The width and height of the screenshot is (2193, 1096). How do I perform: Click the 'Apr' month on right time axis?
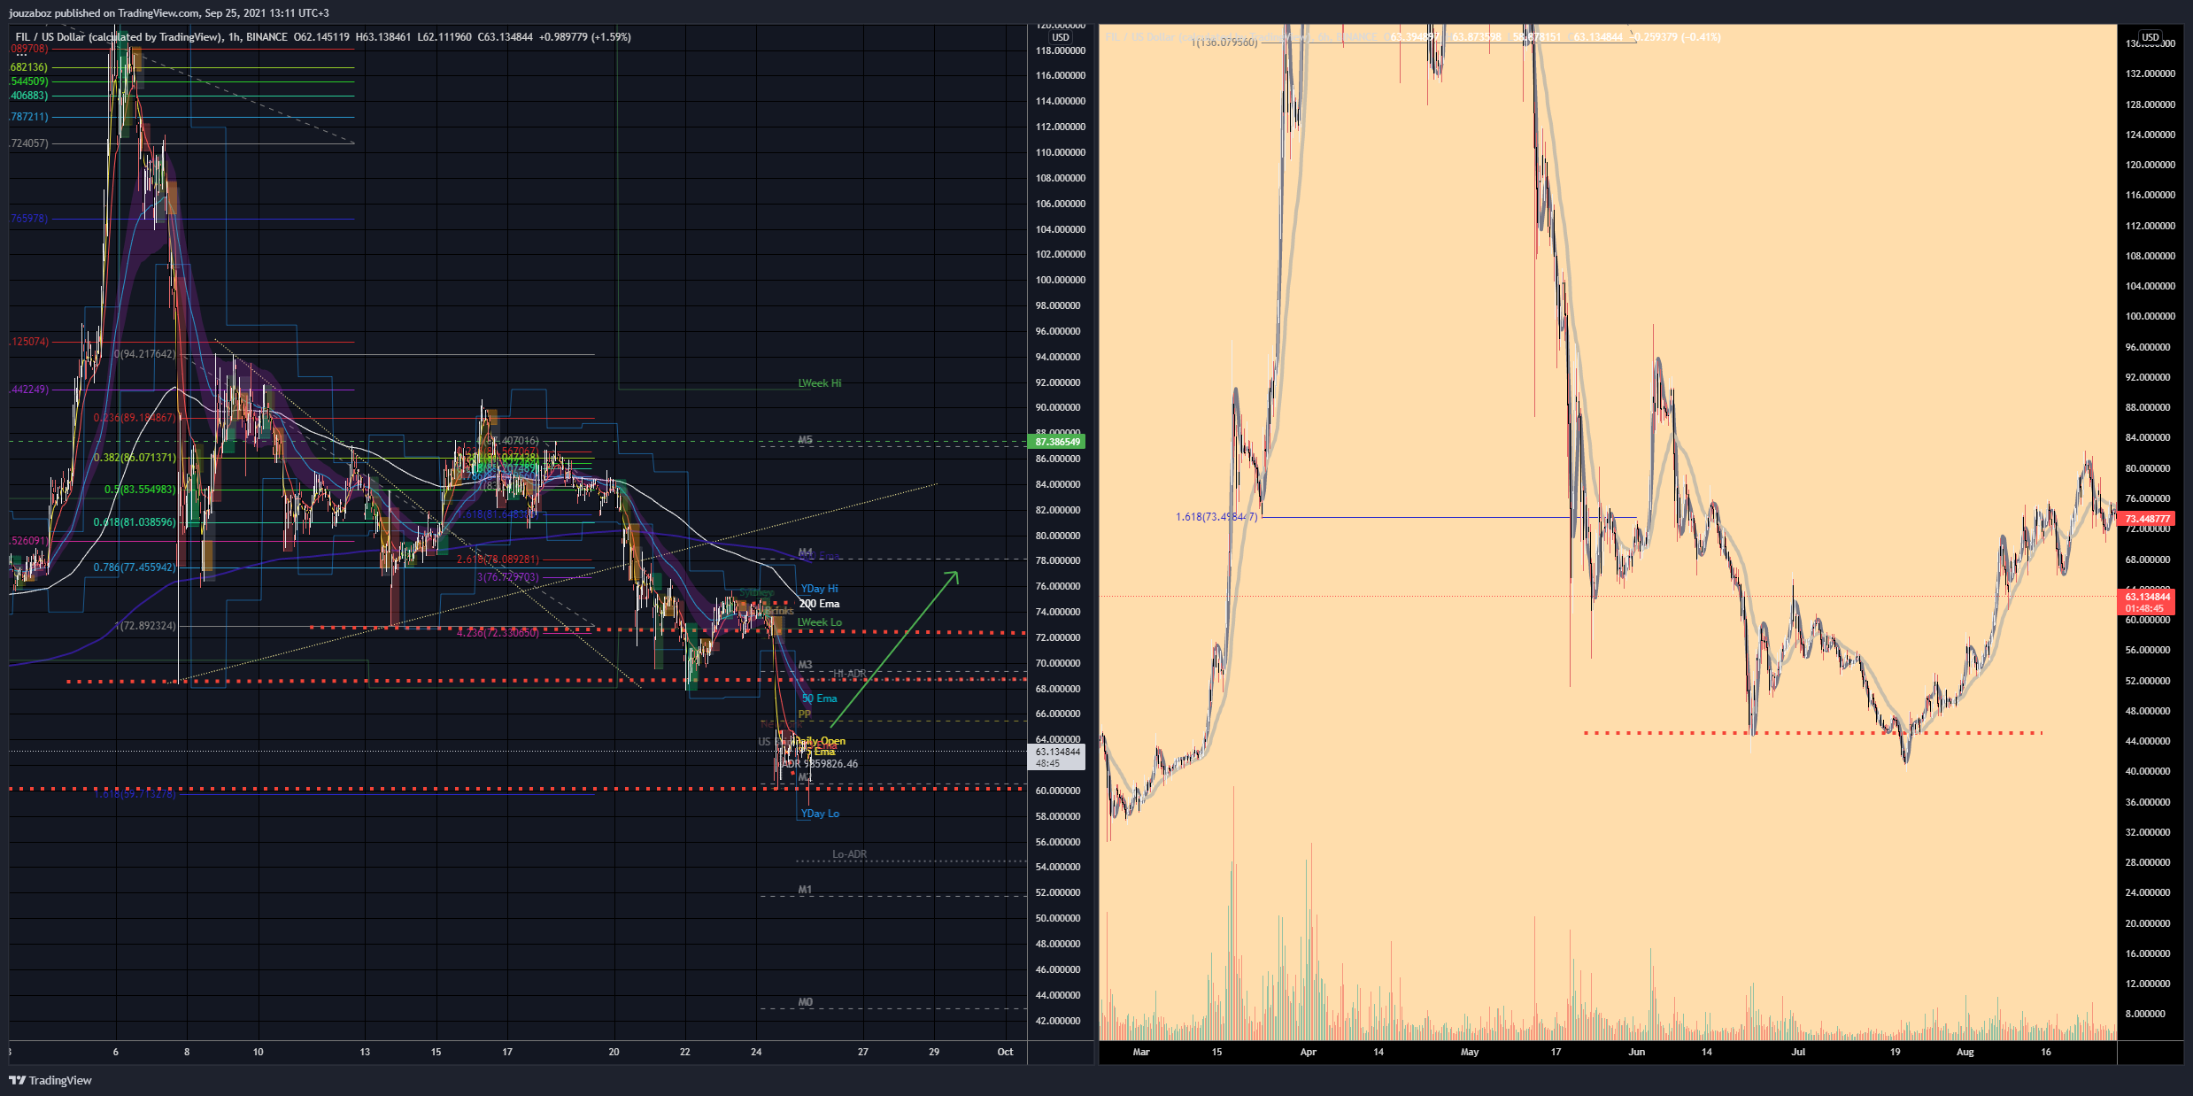(1309, 1052)
